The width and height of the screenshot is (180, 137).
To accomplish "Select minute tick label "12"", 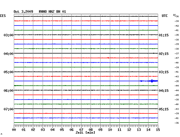I will 129,130.
